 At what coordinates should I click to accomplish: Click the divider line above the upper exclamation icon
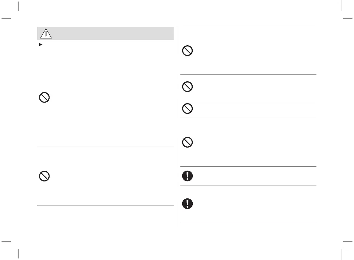(x=248, y=167)
